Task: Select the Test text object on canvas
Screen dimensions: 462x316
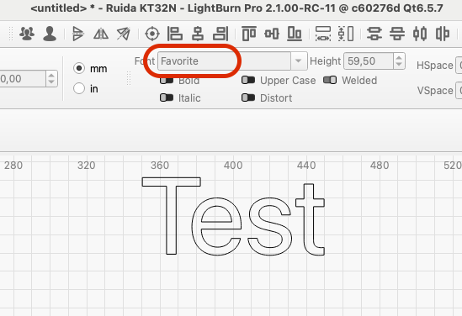Action: [233, 217]
